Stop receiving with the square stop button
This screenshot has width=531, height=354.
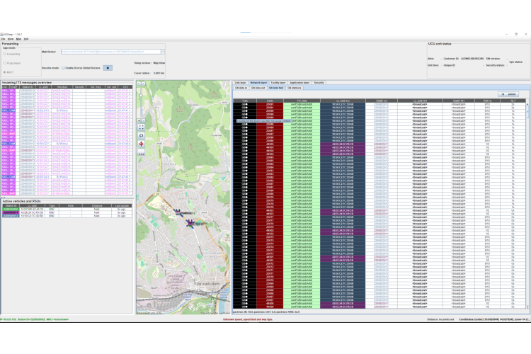coord(108,68)
